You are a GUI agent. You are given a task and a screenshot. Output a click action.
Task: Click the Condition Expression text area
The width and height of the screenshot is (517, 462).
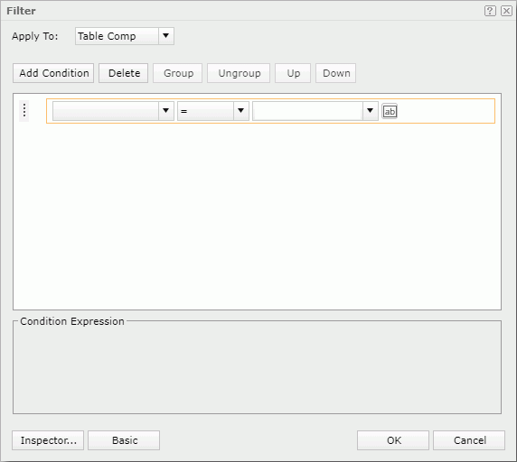coord(258,368)
